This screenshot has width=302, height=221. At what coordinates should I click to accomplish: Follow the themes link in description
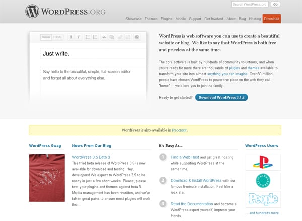coord(253,68)
